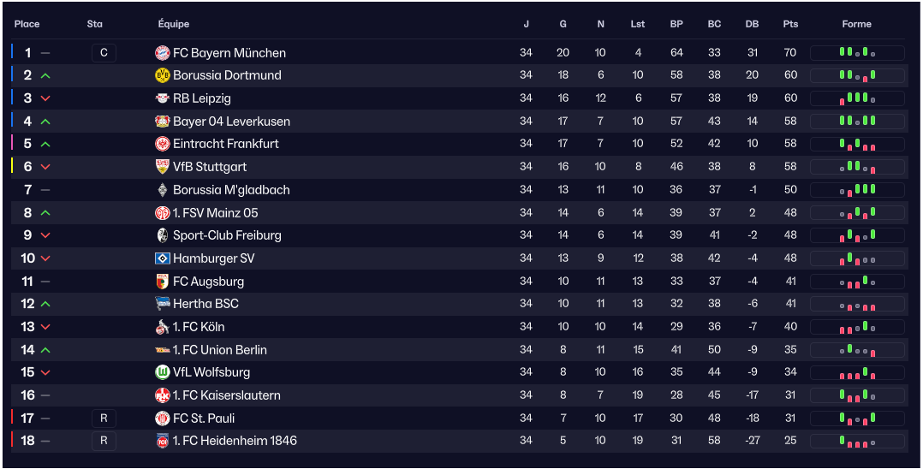Click the RB Leipzig club logo
This screenshot has width=923, height=469.
(163, 98)
